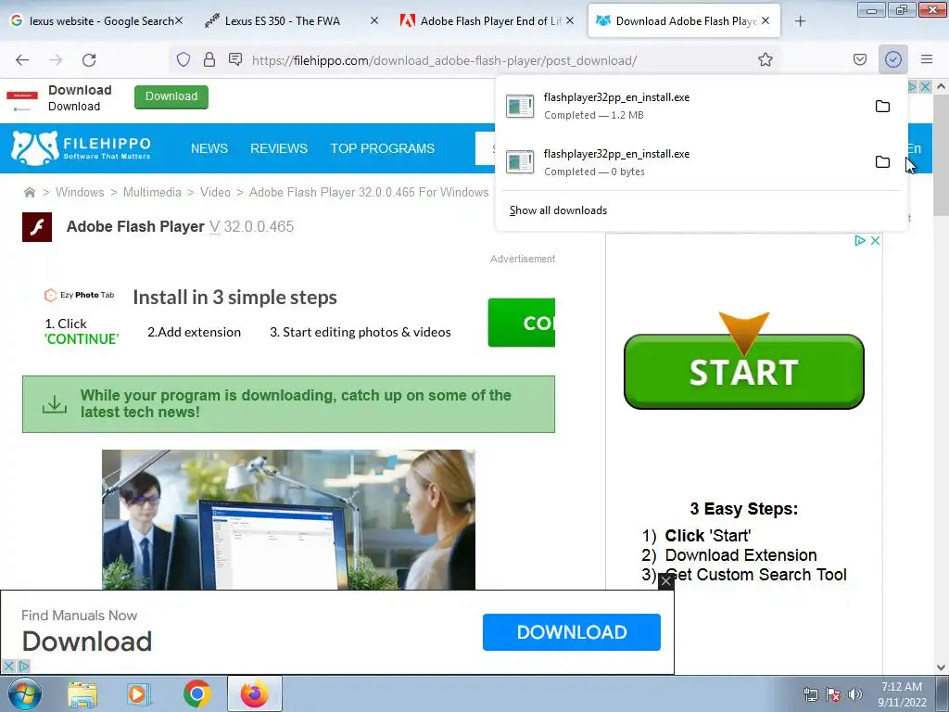Click the scrollbar down arrow
The width and height of the screenshot is (949, 712).
click(941, 667)
